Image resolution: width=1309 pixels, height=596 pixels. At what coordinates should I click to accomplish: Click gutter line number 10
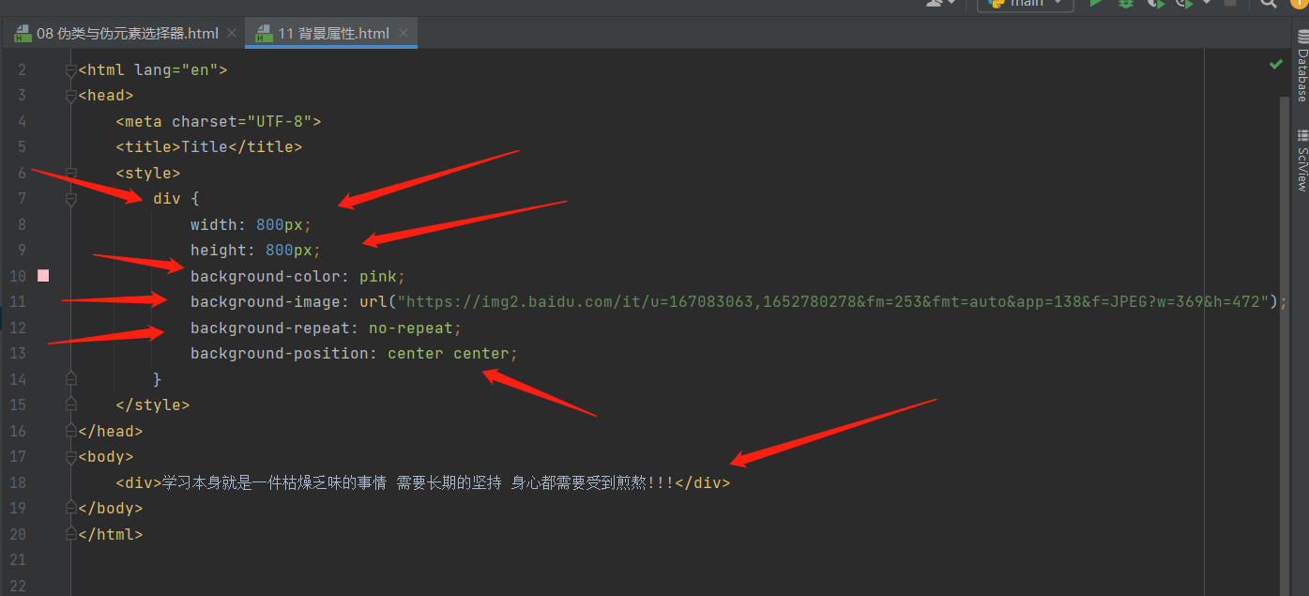(19, 277)
